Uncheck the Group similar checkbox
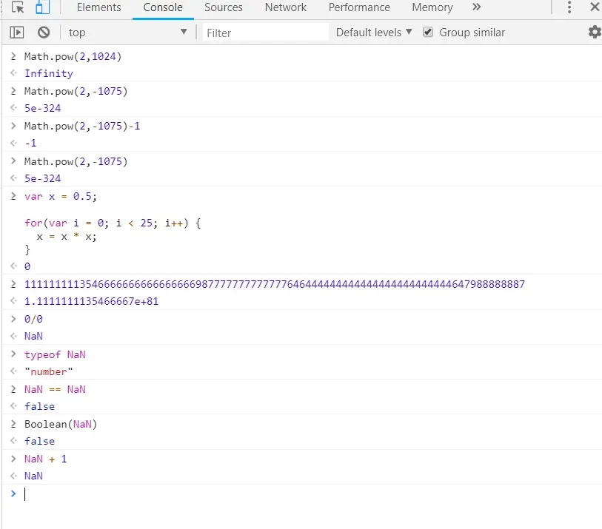 [x=428, y=33]
